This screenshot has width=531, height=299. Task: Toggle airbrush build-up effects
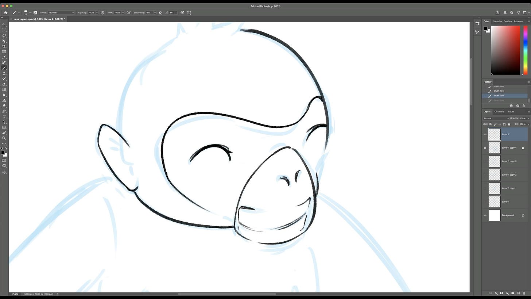point(128,12)
